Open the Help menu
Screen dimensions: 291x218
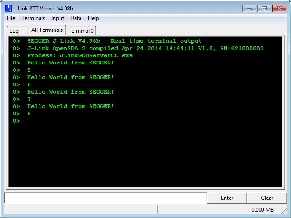tap(93, 18)
